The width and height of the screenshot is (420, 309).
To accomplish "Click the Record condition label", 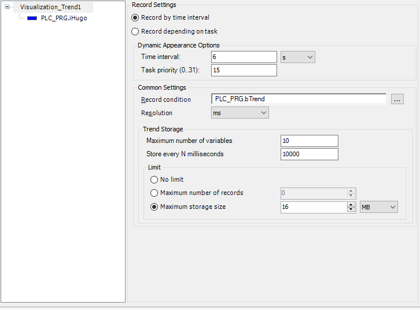I will (x=166, y=100).
